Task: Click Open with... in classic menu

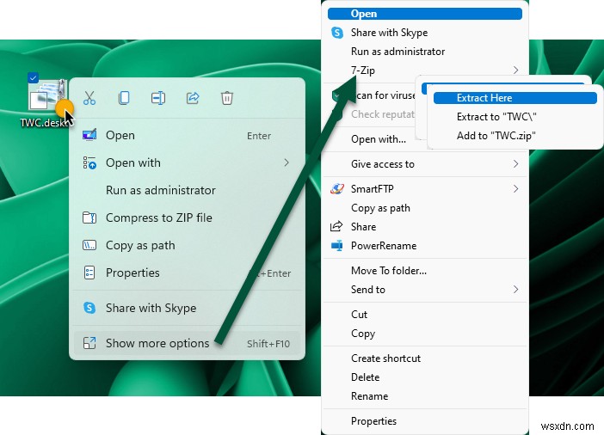Action: 379,139
